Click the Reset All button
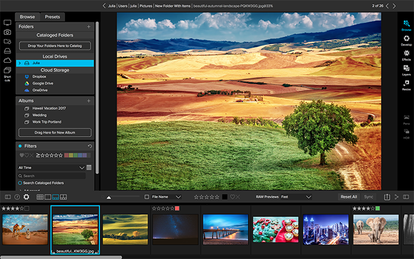414x259 pixels. tap(348, 196)
